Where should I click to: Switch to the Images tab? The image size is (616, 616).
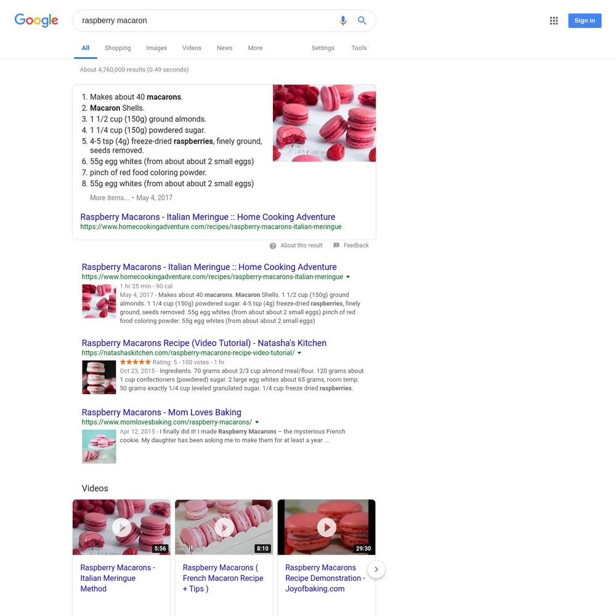coord(156,48)
